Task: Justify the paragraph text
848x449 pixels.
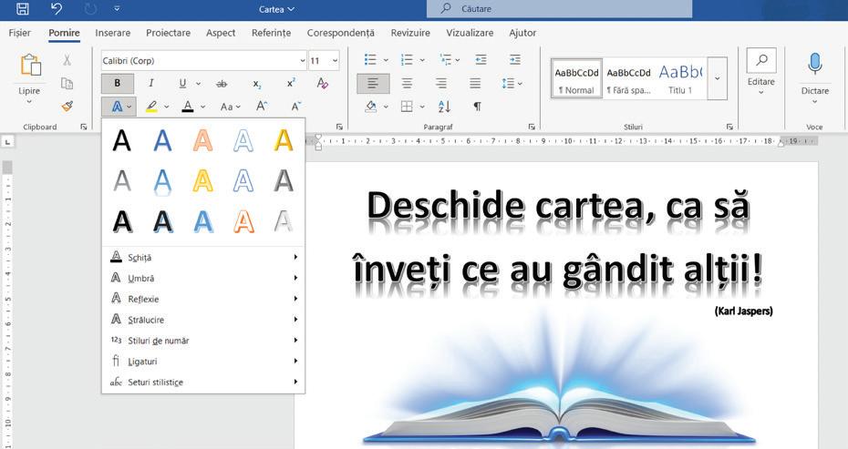Action: tap(475, 83)
